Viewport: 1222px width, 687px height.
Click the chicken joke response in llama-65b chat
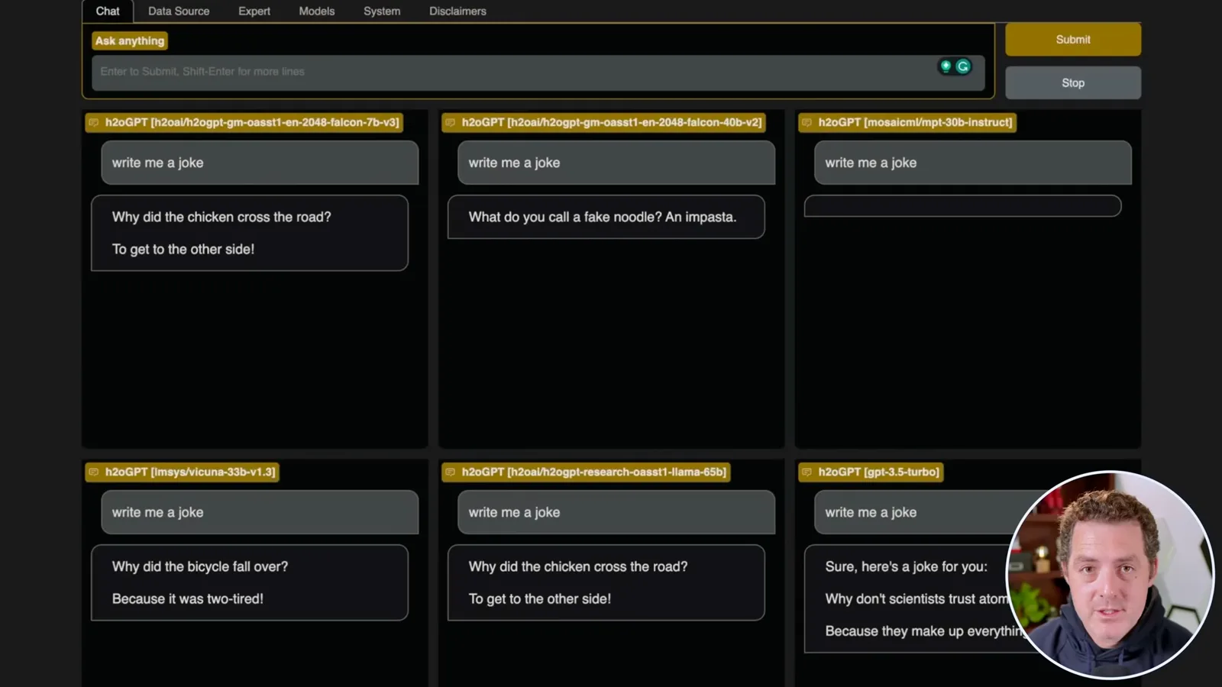coord(606,582)
